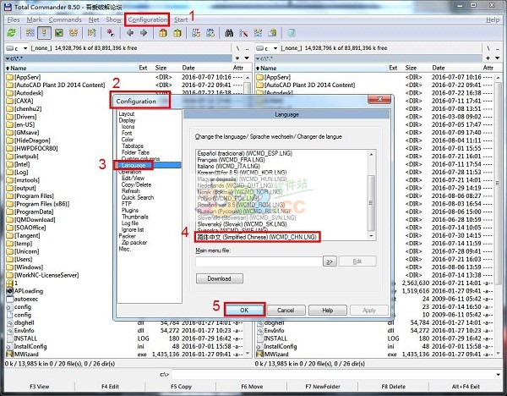
Task: Click the >> browse button for menu file
Action: [330, 261]
